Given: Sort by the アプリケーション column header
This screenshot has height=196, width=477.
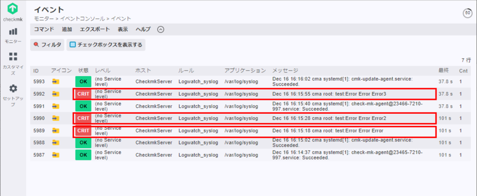Looking at the screenshot, I should [245, 71].
